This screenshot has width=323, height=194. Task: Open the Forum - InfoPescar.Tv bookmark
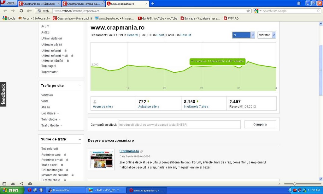pyautogui.click(x=34, y=18)
